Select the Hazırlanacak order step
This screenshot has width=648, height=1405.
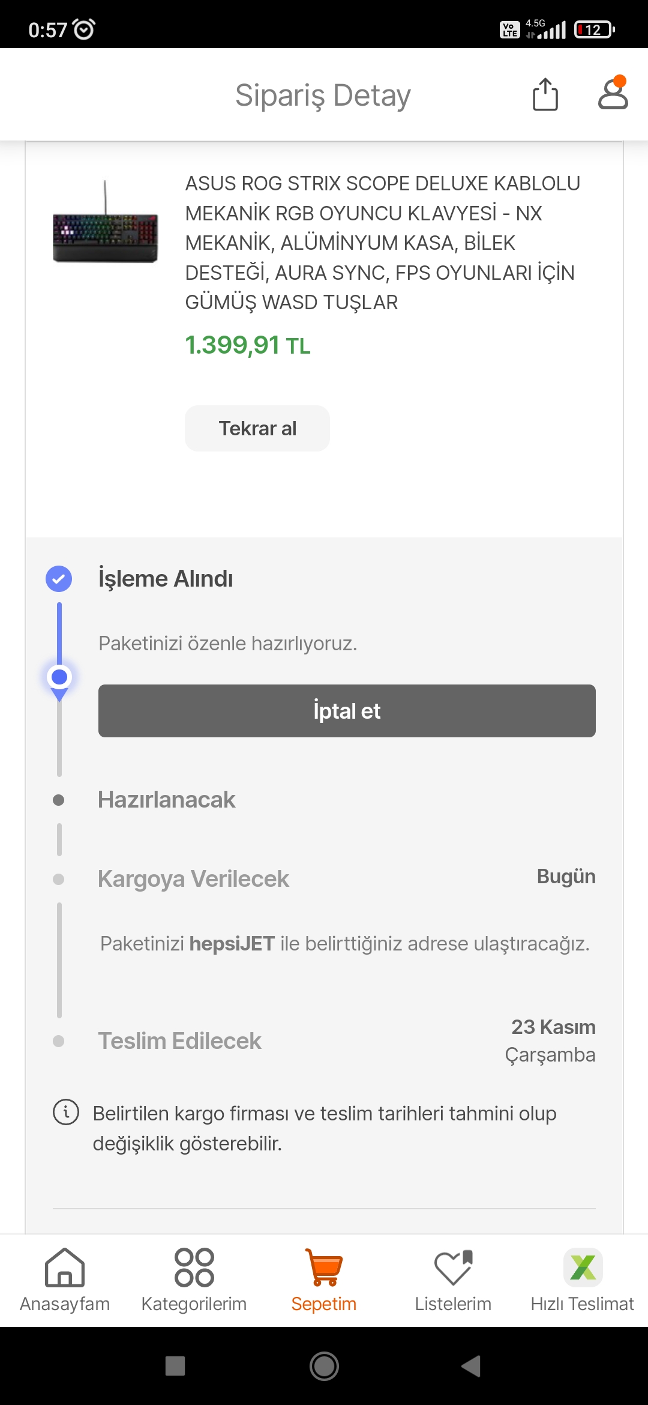(x=167, y=800)
